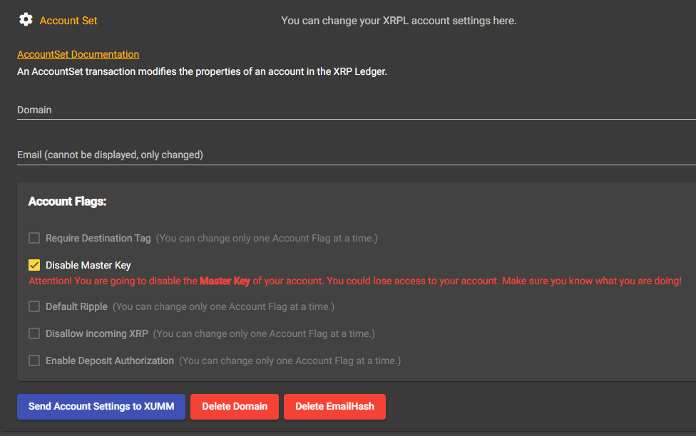Uncheck the Disable Master Key checkbox
Image resolution: width=696 pixels, height=436 pixels.
(x=34, y=265)
